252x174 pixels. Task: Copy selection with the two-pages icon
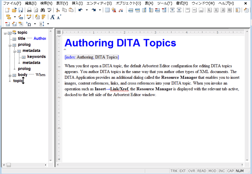(64, 10)
